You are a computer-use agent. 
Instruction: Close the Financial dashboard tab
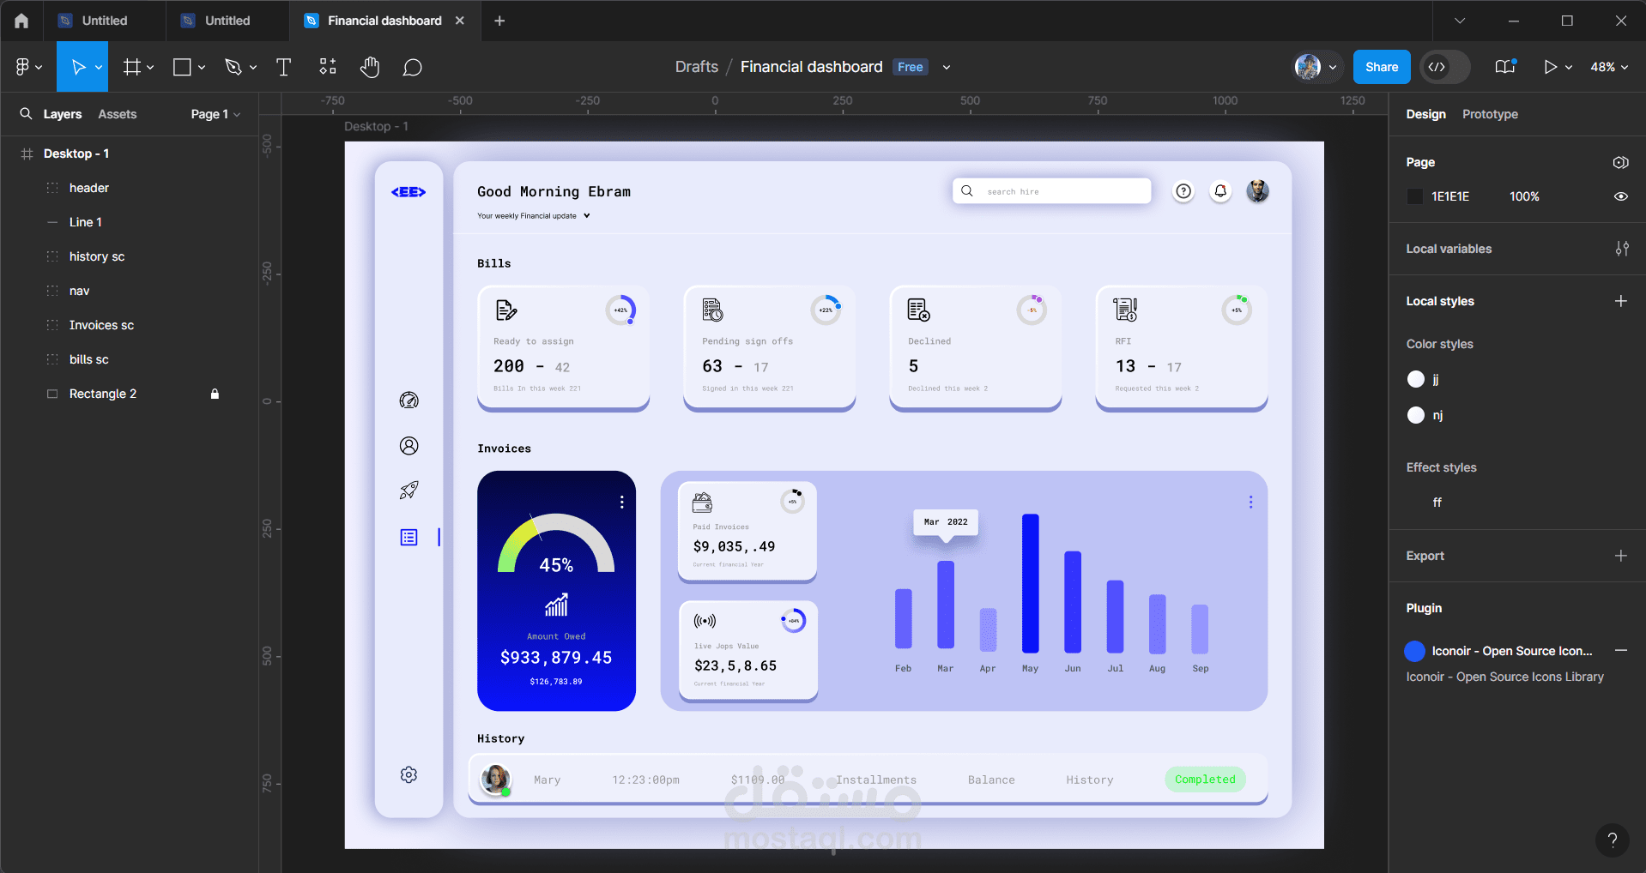pos(460,21)
